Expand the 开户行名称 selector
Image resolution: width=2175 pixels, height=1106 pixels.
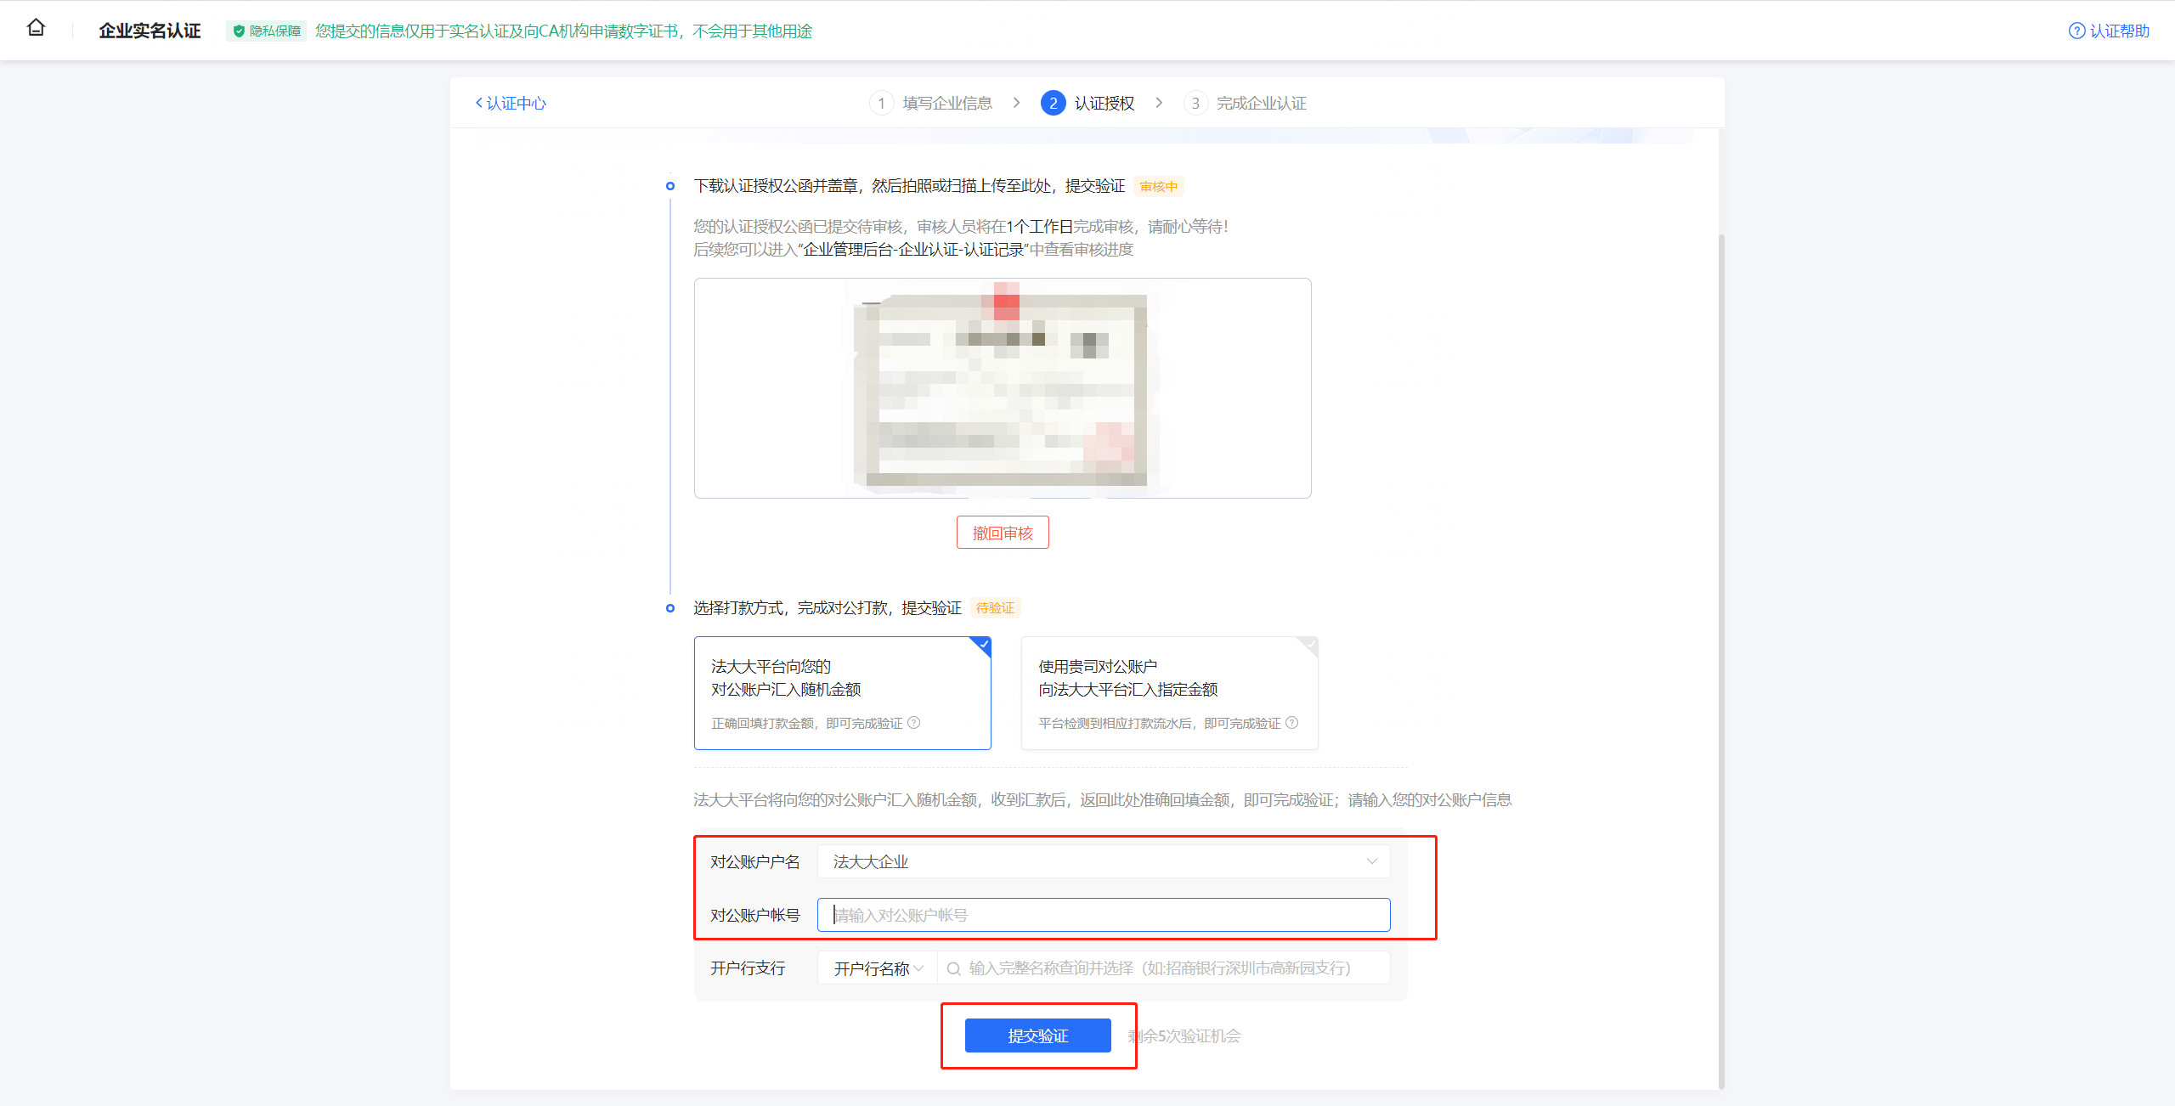pos(878,968)
